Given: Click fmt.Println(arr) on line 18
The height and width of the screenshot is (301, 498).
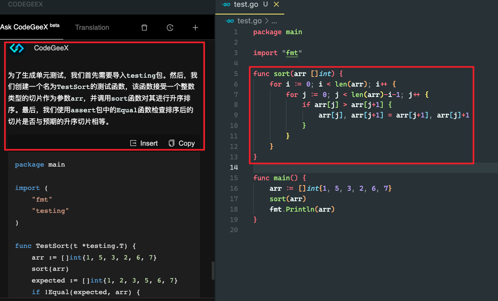Looking at the screenshot, I should click(302, 209).
